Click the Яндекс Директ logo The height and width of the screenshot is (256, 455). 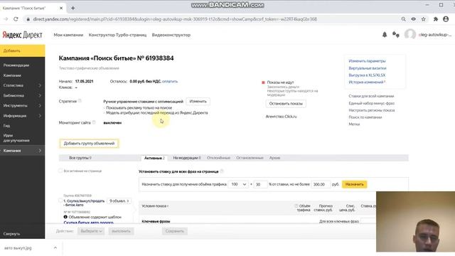(x=22, y=35)
